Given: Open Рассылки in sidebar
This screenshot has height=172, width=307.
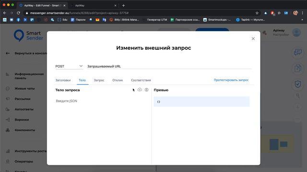Looking at the screenshot, I should pyautogui.click(x=23, y=99).
